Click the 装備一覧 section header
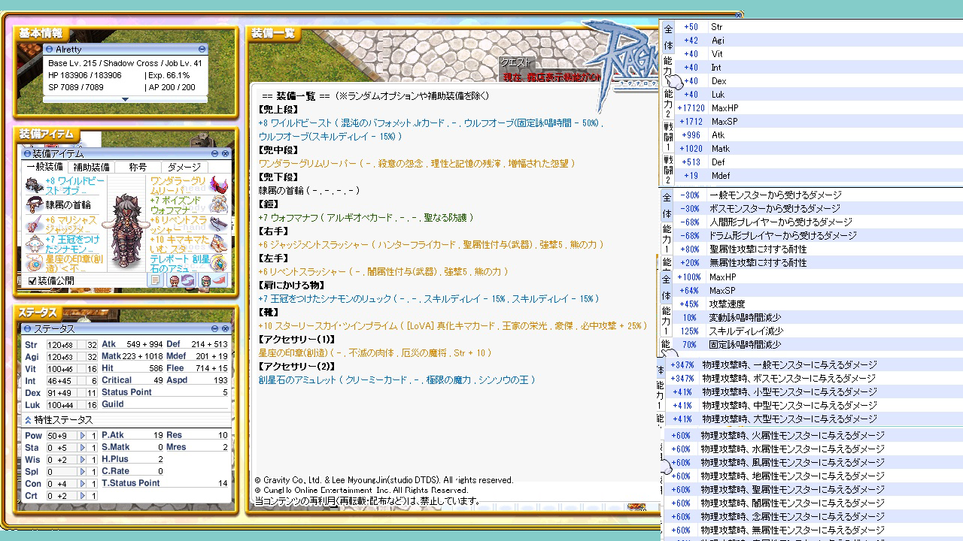 (272, 34)
